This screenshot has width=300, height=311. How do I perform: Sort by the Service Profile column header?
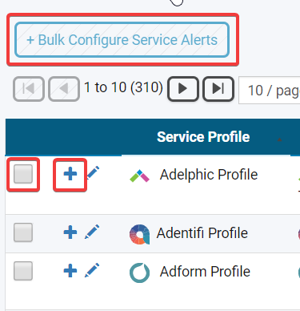pos(203,137)
